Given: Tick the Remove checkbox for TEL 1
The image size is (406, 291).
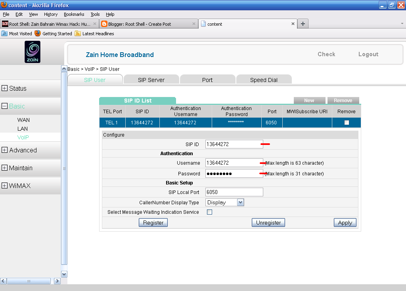Looking at the screenshot, I should pos(347,123).
